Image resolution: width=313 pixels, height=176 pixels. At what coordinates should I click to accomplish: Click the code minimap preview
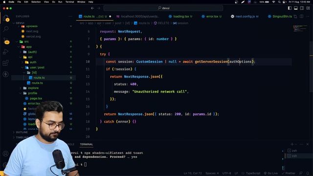[300, 28]
